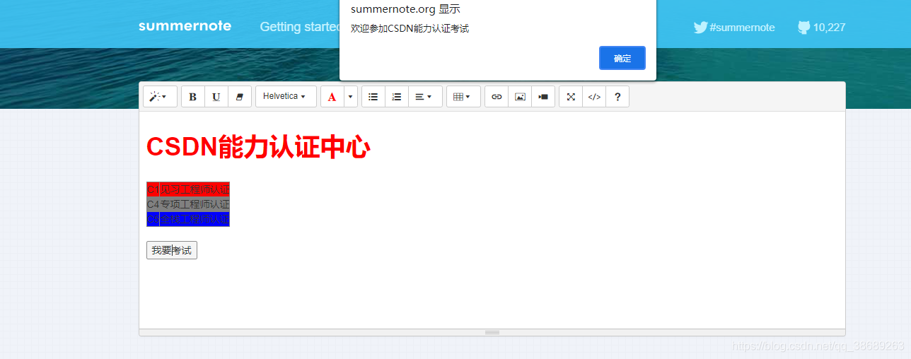This screenshot has width=911, height=359.
Task: Click the C5全栈工程师认证 table row
Action: [188, 219]
